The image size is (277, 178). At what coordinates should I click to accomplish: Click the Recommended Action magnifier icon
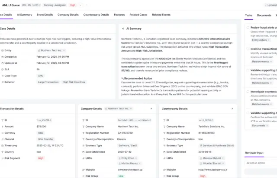click(x=122, y=78)
